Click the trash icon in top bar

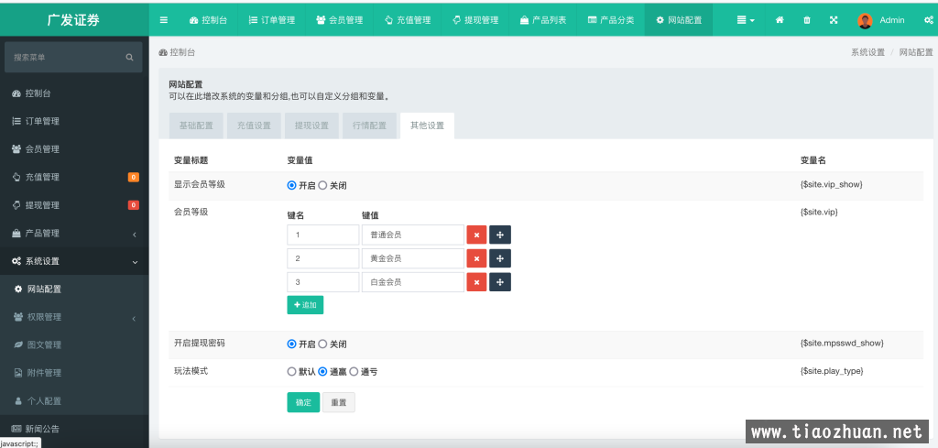coord(806,20)
